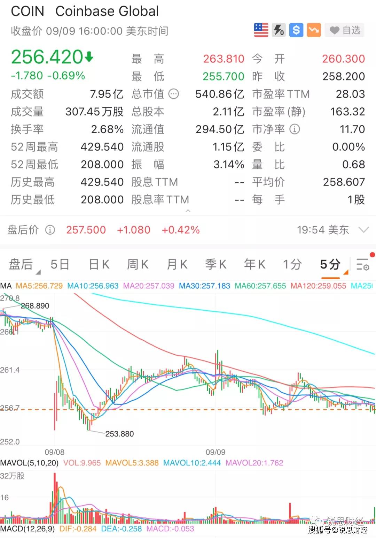Tap the DEA:-0.258 value
This screenshot has width=376, height=538.
click(122, 529)
